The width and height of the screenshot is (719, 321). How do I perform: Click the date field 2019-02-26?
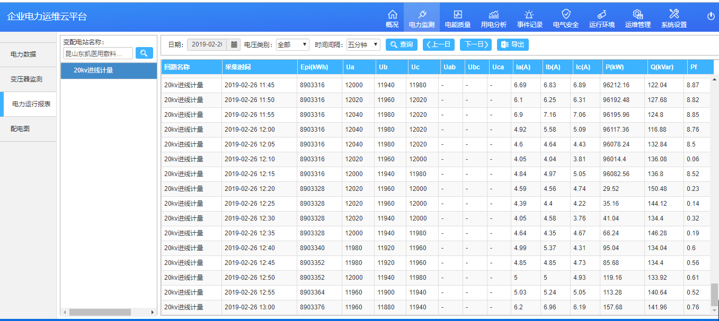207,44
